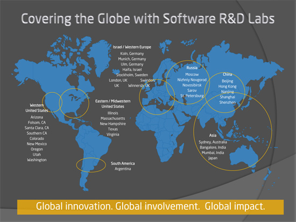The height and width of the screenshot is (222, 296).
Task: Select 'Moscow' in Russia list
Action: tap(192, 74)
